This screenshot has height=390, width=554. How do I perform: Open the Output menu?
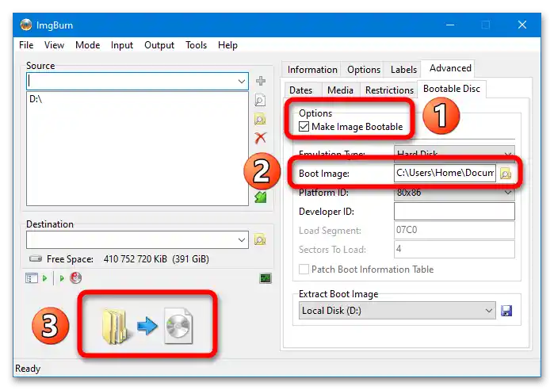(x=159, y=45)
